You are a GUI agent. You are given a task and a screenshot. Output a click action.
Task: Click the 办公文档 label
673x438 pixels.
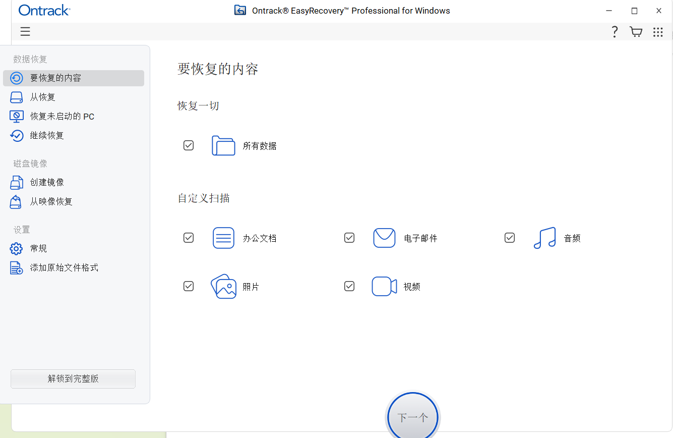click(x=260, y=238)
